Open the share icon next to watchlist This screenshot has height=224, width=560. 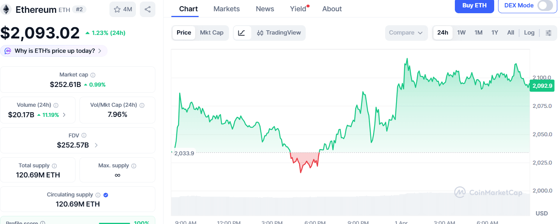coord(147,9)
